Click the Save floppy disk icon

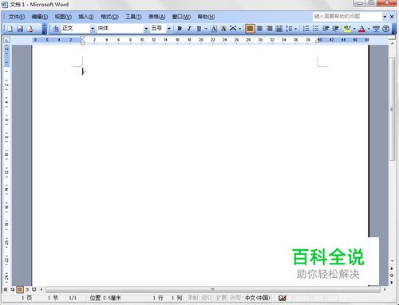click(x=20, y=29)
